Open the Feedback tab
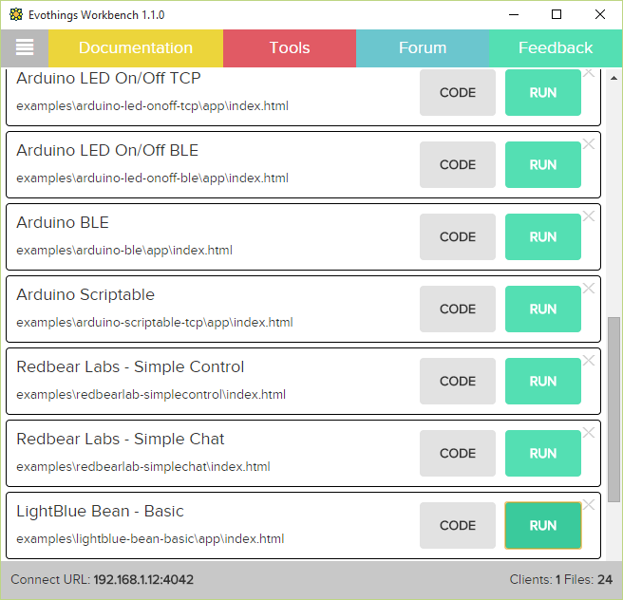 [x=556, y=47]
